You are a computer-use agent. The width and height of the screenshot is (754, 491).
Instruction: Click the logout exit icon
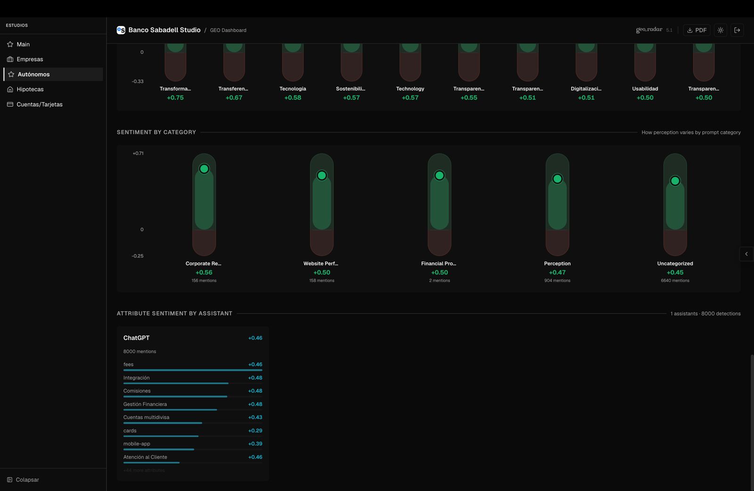737,30
